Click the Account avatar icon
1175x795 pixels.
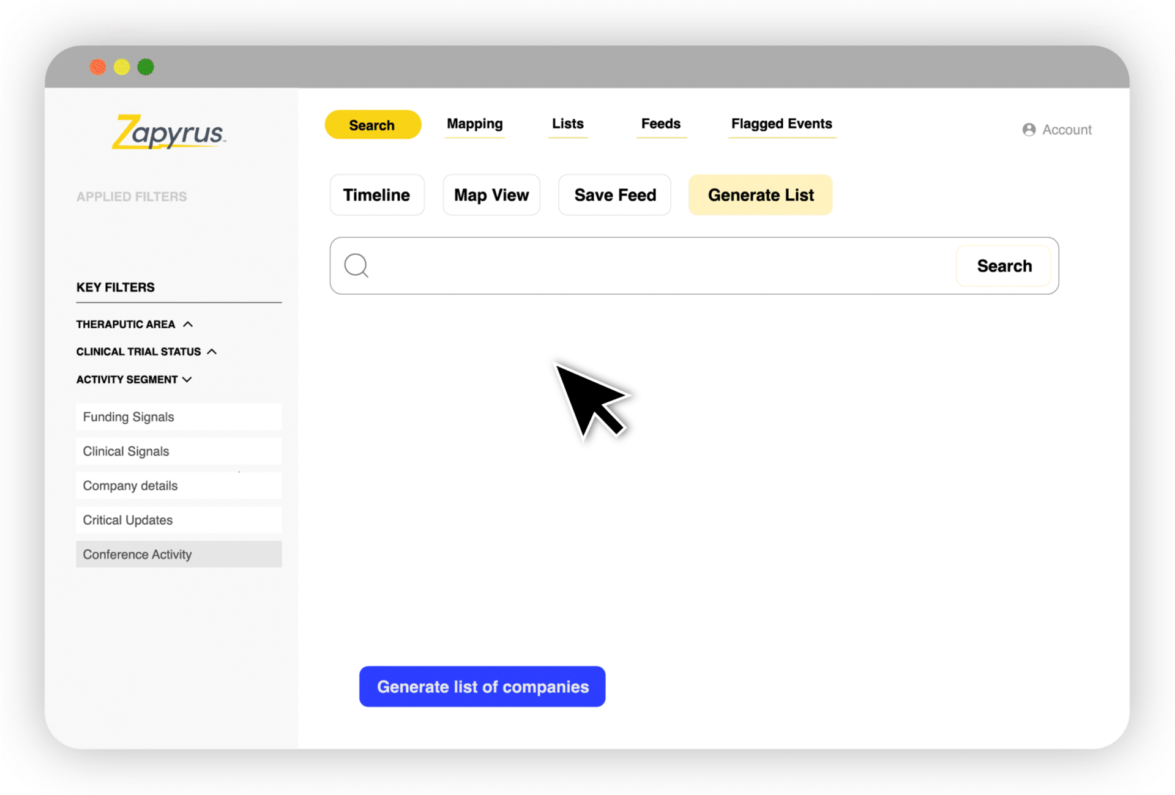[1029, 130]
